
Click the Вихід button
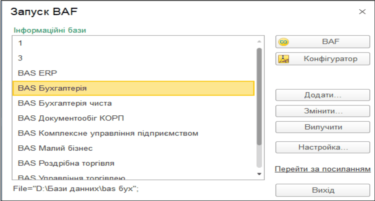click(x=323, y=190)
